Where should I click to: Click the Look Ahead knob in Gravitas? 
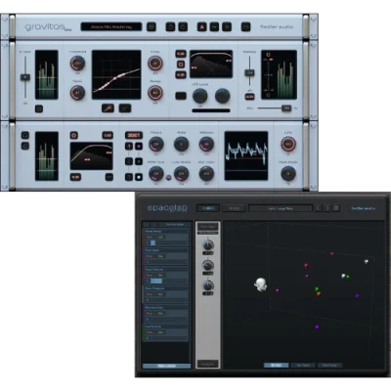click(182, 174)
